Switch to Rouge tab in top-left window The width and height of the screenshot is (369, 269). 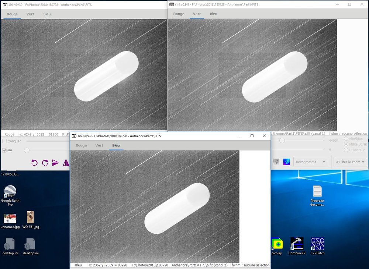pos(12,14)
